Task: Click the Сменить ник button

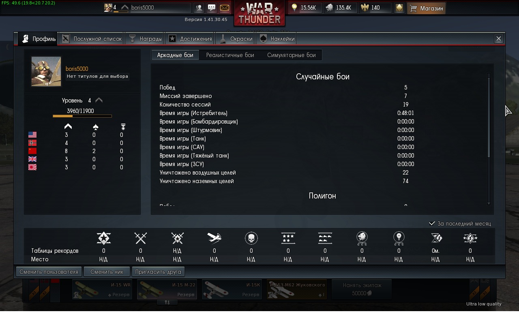Action: (x=107, y=272)
